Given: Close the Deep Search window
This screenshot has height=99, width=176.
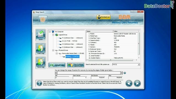Looking at the screenshot, I should click(x=140, y=12).
